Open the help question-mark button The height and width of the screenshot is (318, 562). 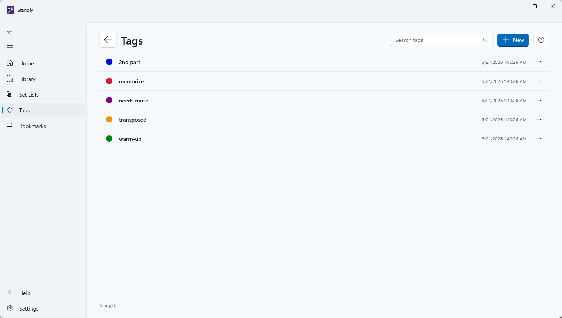click(x=541, y=40)
